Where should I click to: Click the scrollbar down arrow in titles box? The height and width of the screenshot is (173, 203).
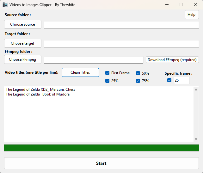pyautogui.click(x=196, y=139)
